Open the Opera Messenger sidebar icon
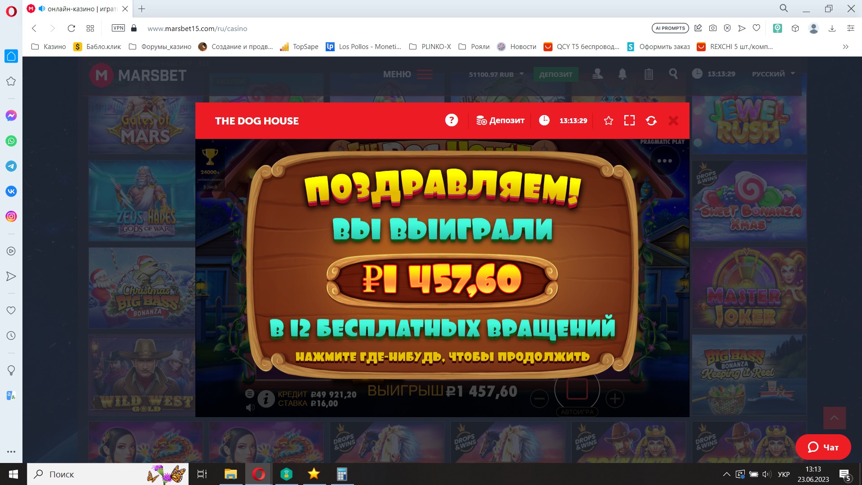Screen dimensions: 862x485 point(11,116)
